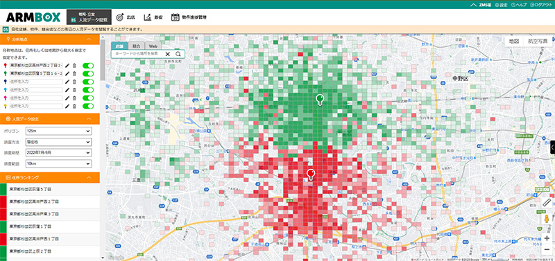555x261 pixels.
Task: Toggle the green-pin analysis point switch
Action: coord(88,73)
